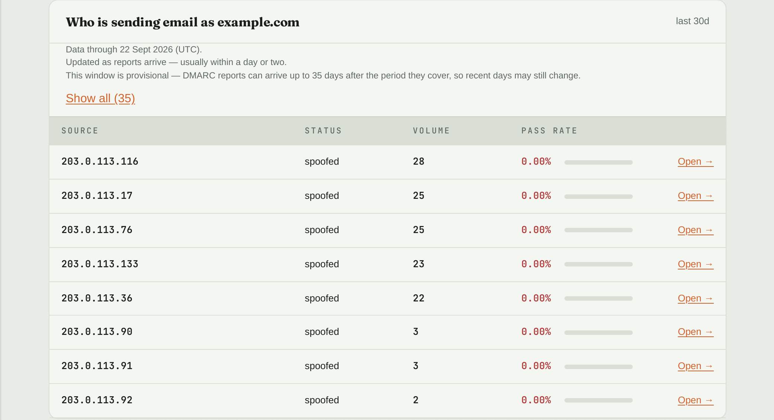
Task: Select the last 30d range label
Action: tap(692, 21)
